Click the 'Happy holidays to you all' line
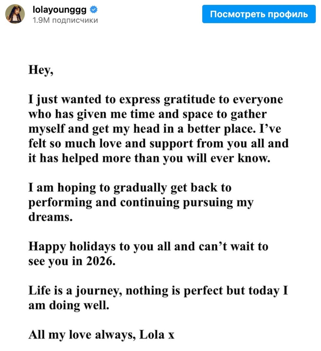The image size is (321, 351). coord(148,247)
